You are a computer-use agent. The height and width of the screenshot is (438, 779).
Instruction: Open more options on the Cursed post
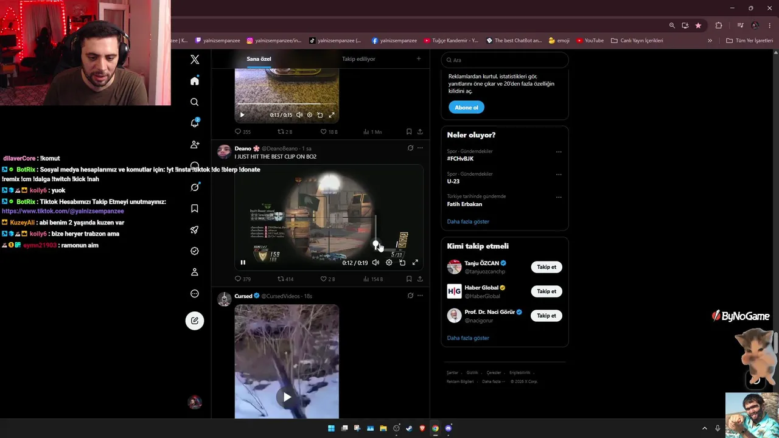coord(420,296)
